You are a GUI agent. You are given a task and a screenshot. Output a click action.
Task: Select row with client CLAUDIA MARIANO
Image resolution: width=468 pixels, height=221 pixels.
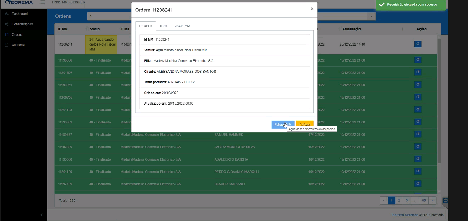point(246,184)
